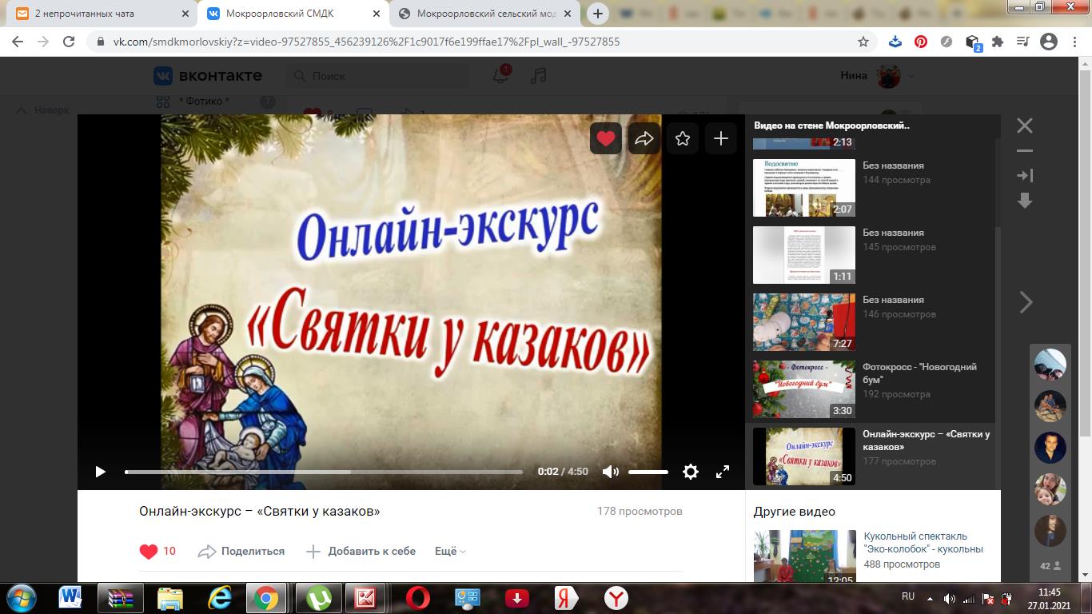This screenshot has height=614, width=1092.
Task: Click the share arrow icon on video
Action: pos(644,138)
